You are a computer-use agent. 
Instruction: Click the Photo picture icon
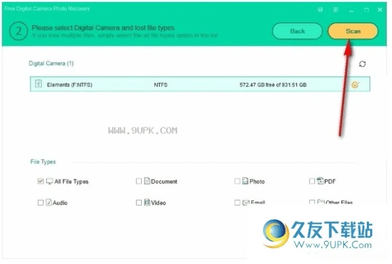(x=245, y=181)
